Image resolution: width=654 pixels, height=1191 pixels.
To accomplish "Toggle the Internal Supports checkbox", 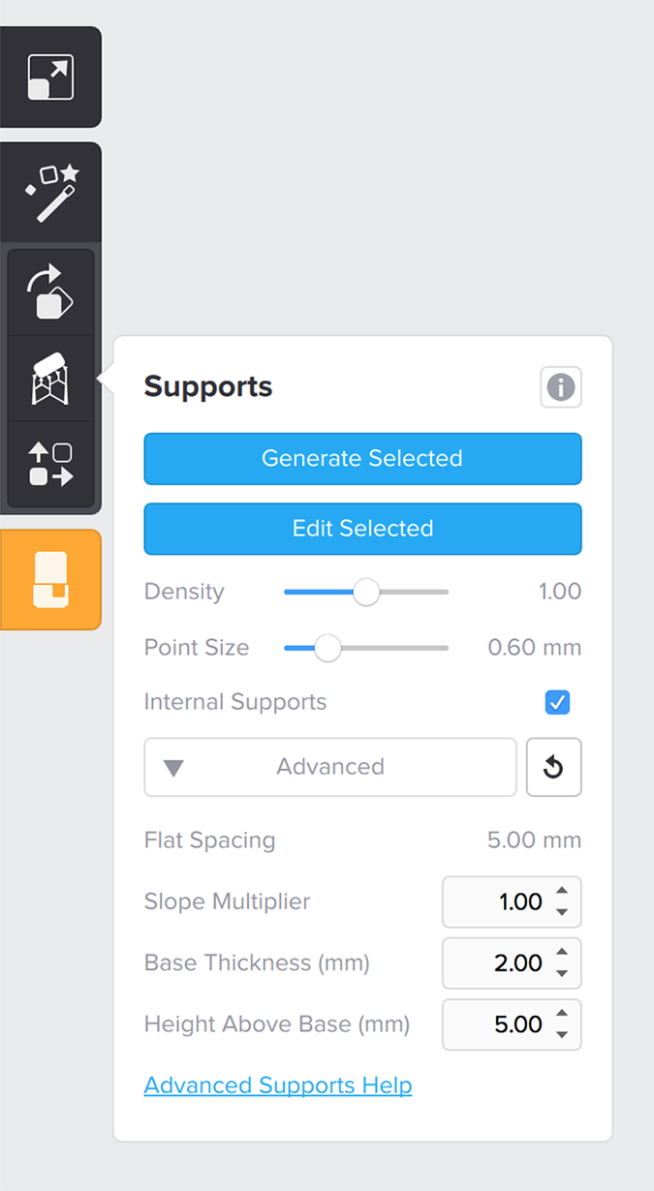I will click(x=557, y=702).
